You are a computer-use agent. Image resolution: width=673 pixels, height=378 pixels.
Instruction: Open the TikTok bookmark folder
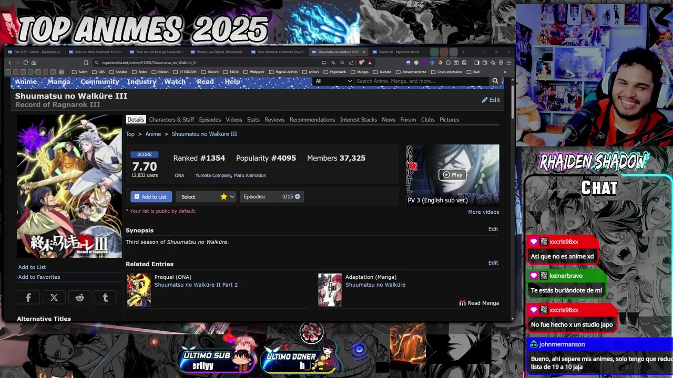tap(231, 72)
